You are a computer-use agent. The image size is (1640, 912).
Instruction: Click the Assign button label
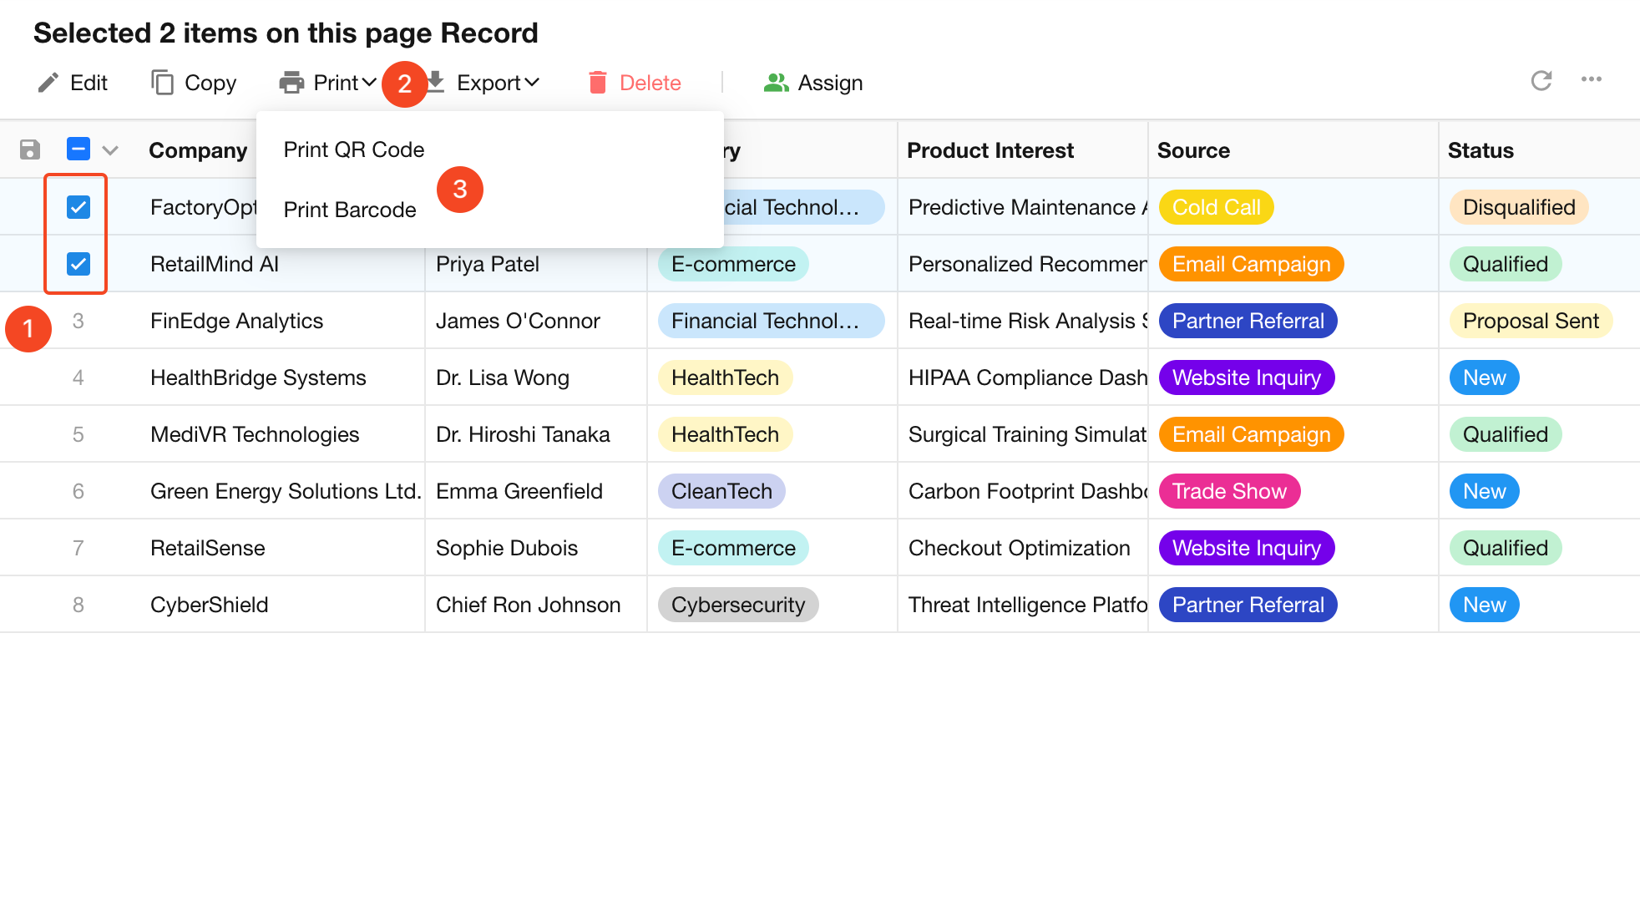(x=830, y=83)
